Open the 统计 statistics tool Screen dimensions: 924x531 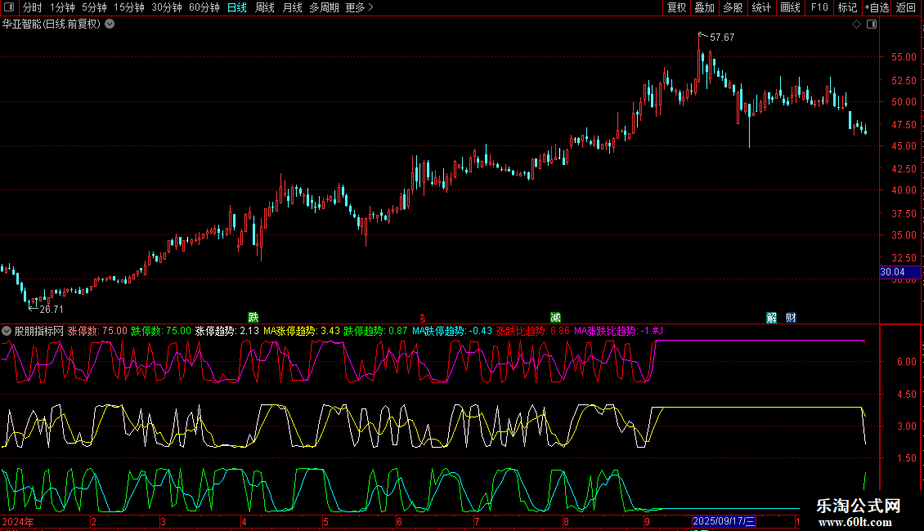coord(761,7)
